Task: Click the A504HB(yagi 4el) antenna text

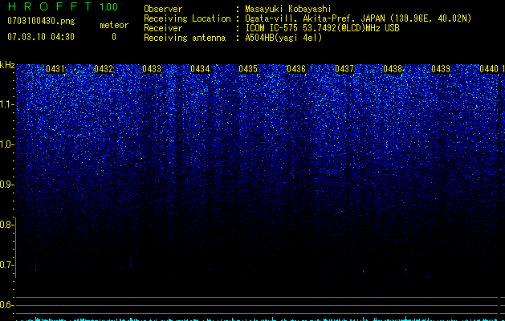Action: coord(283,38)
